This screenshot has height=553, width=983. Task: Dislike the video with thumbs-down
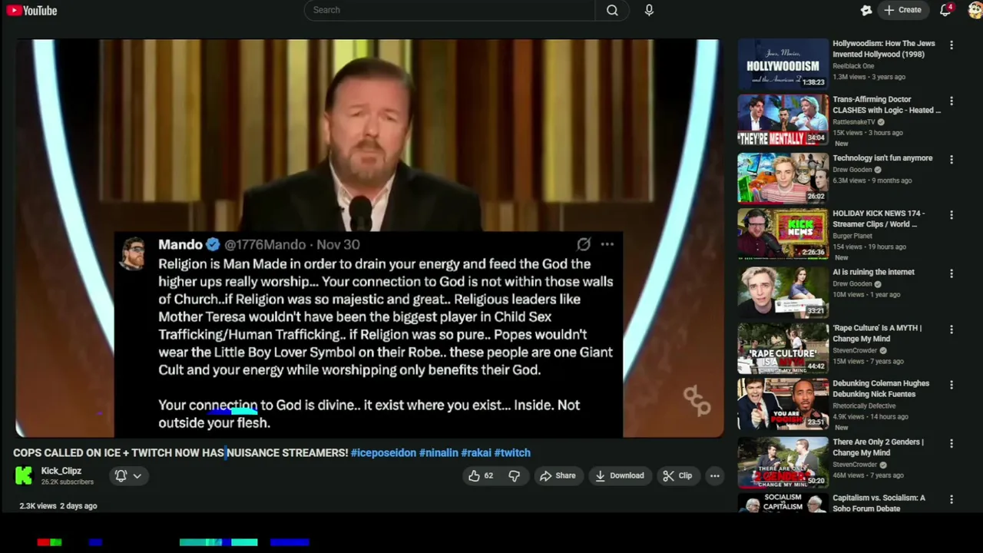coord(515,475)
